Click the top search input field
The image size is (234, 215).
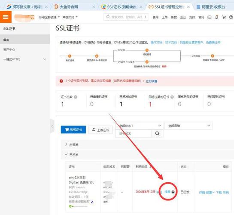point(126,17)
